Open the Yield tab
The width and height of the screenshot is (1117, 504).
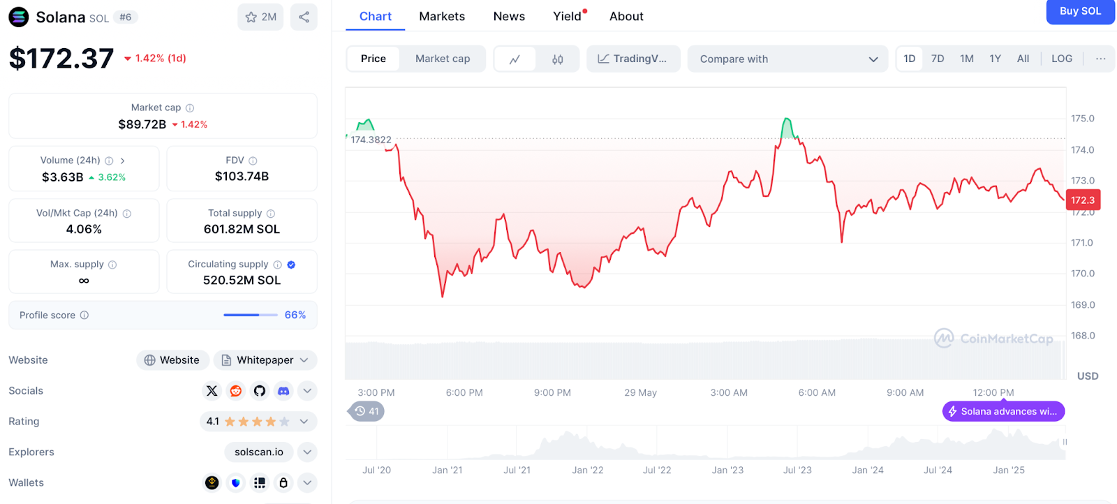click(568, 16)
